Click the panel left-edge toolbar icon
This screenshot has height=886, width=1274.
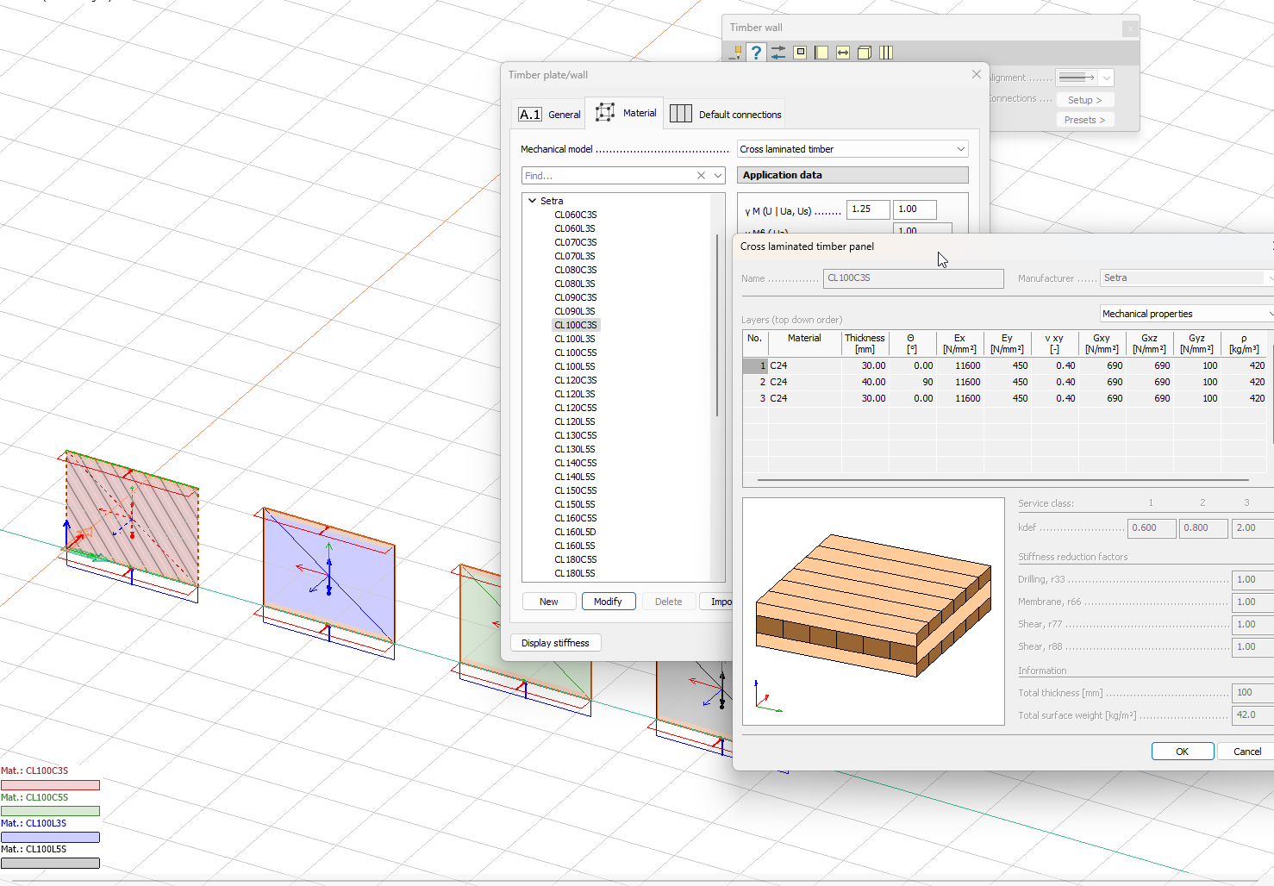(821, 53)
